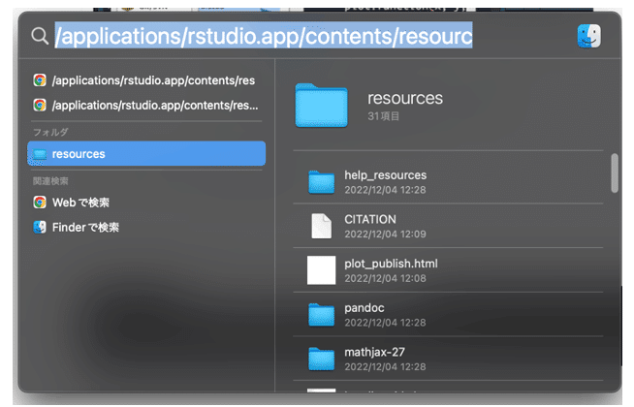
Task: Click into the Spotlight search field text
Action: [264, 36]
